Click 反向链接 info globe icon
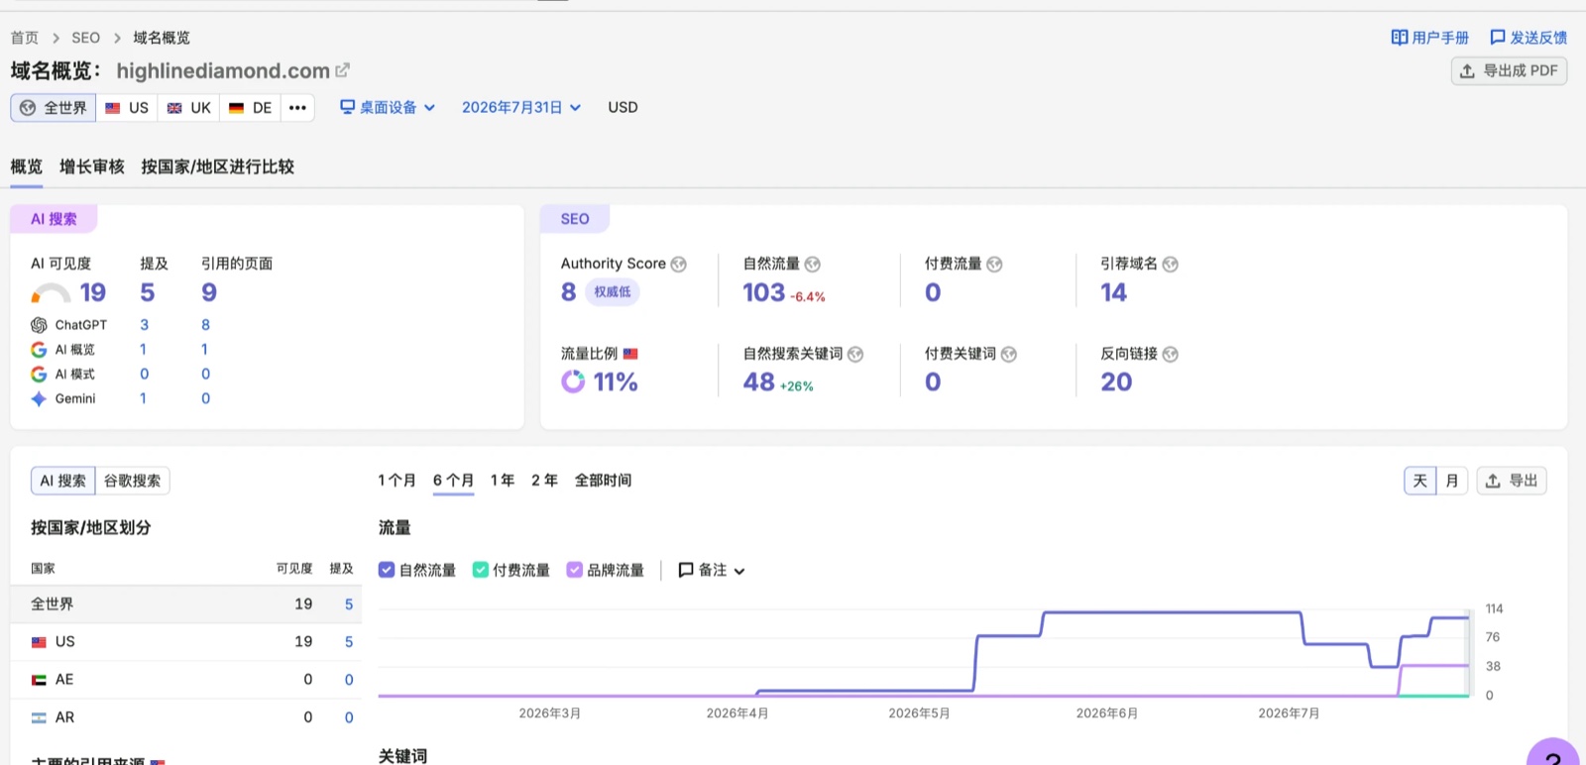1586x765 pixels. 1171,355
